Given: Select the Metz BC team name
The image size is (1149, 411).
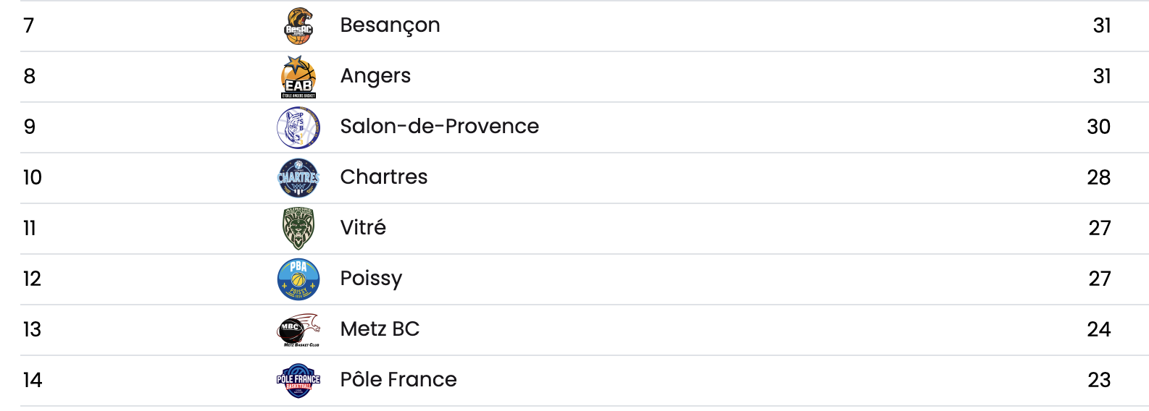Looking at the screenshot, I should pos(380,329).
